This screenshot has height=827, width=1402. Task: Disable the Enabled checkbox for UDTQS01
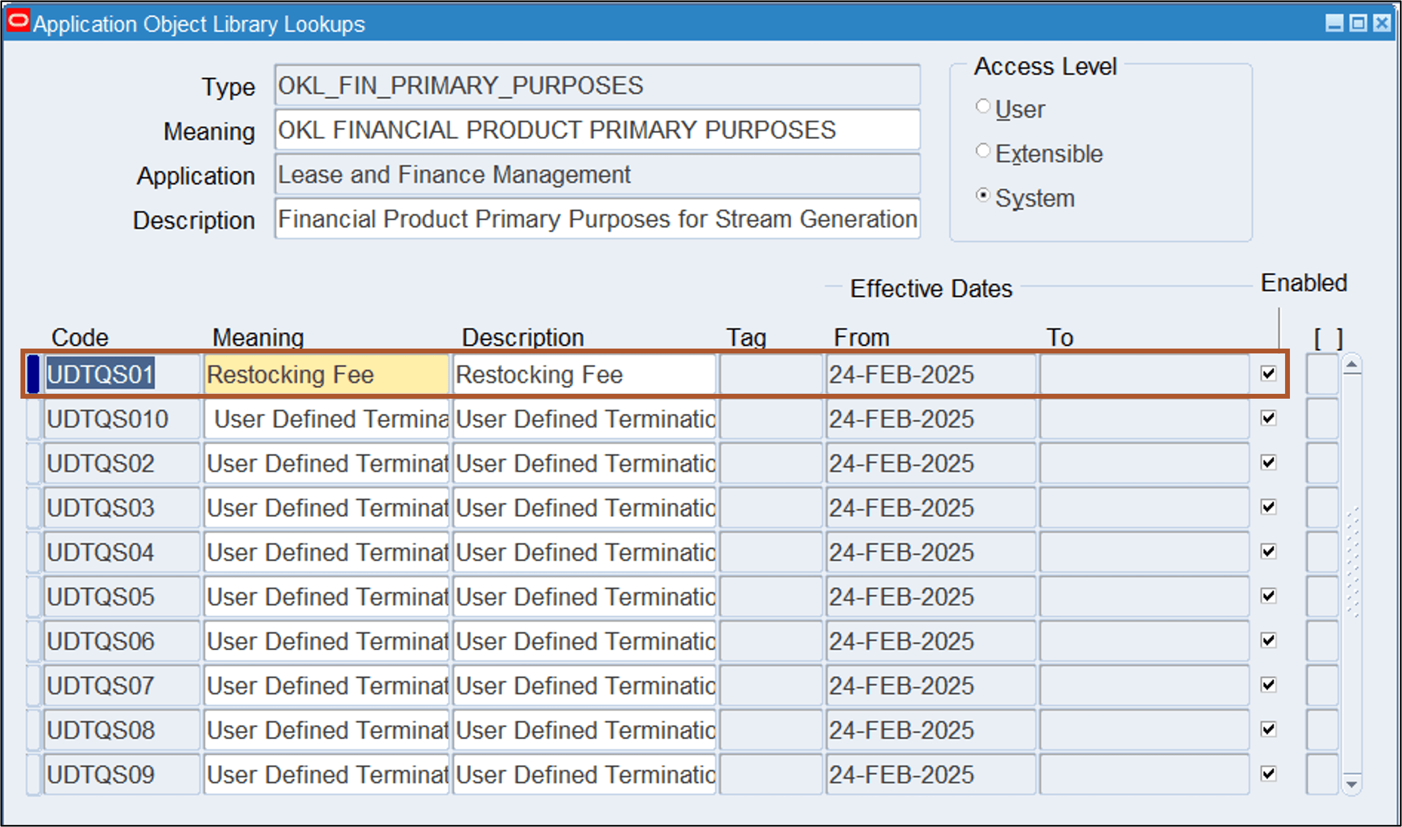pyautogui.click(x=1269, y=374)
